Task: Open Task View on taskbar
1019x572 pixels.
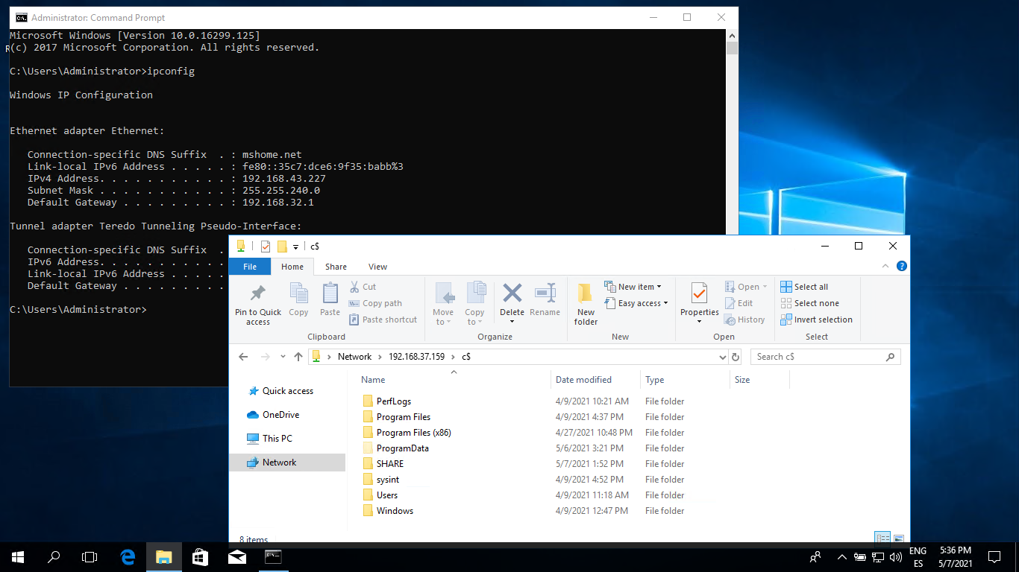Action: pyautogui.click(x=90, y=556)
